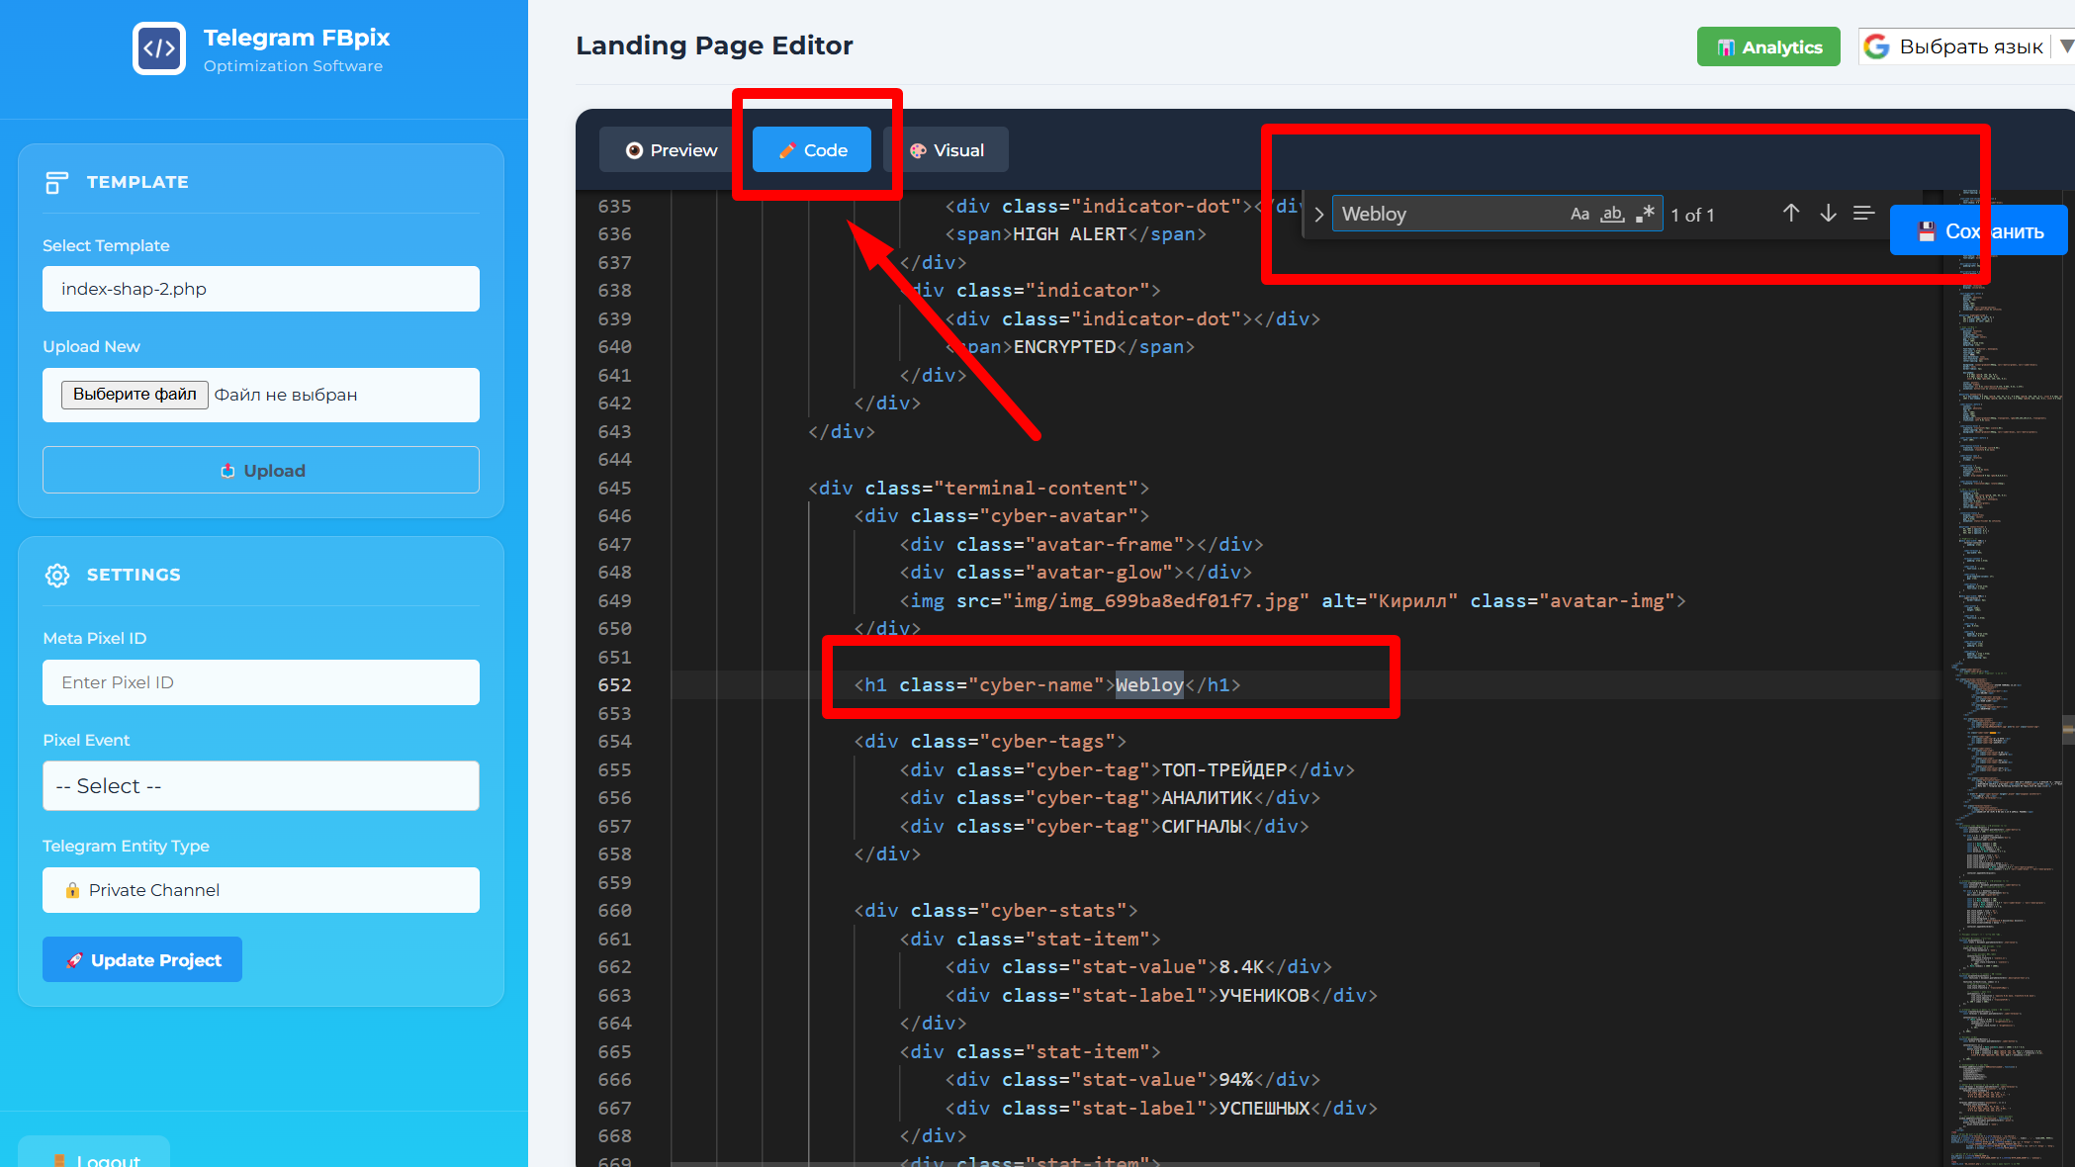
Task: Expand the replace field chevron
Action: pyautogui.click(x=1318, y=215)
